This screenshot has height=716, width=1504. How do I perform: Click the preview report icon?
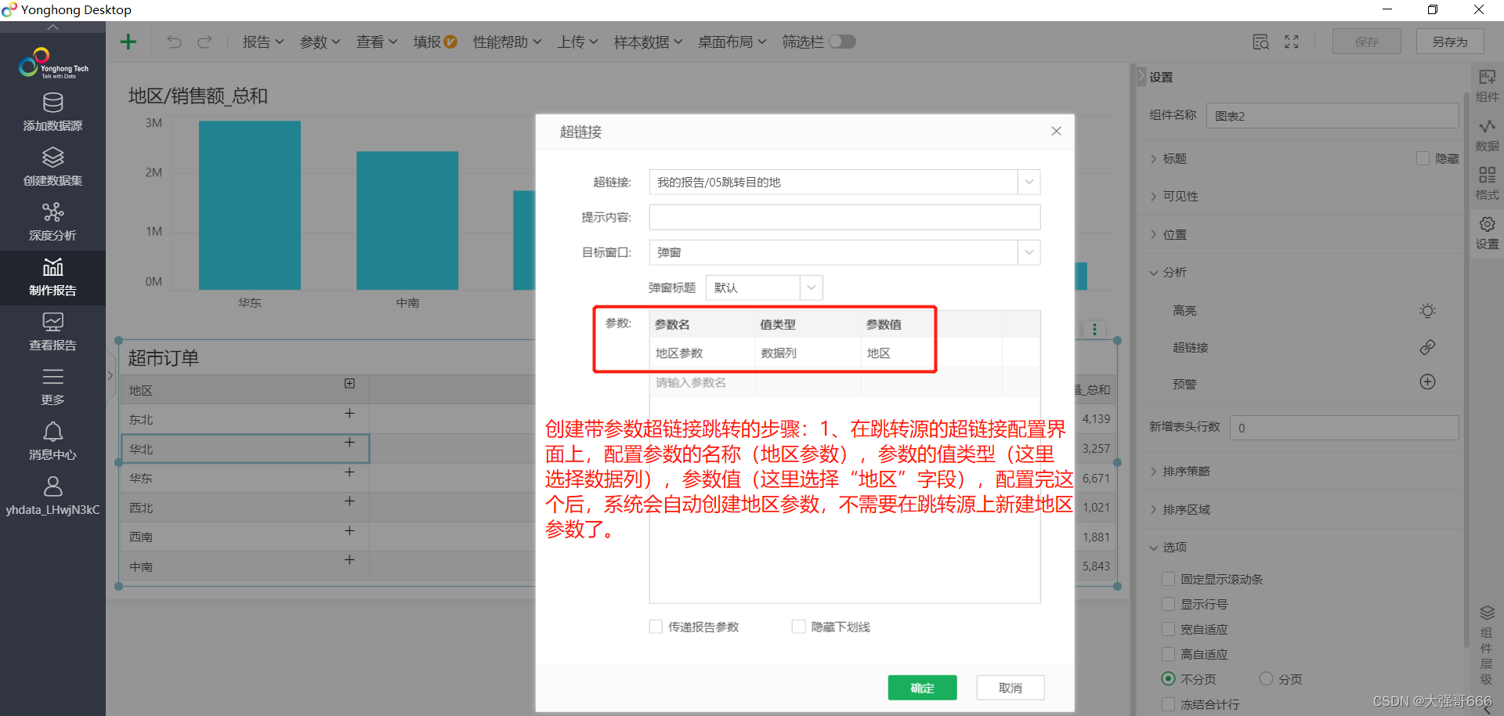click(x=1260, y=42)
